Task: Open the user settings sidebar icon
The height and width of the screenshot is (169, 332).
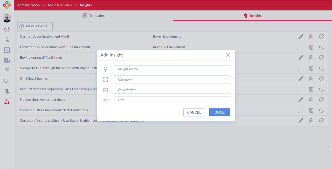Action: [7, 40]
